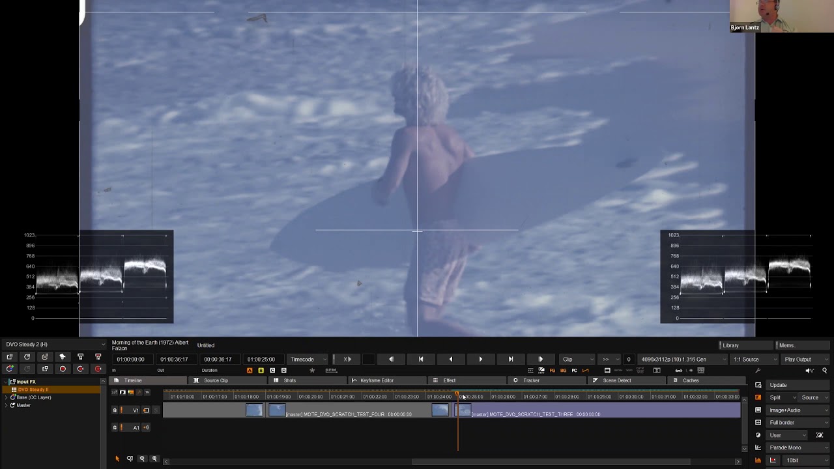Viewport: 834px width, 469px height.
Task: Click the REM icon under the timecode fields
Action: [331, 371]
